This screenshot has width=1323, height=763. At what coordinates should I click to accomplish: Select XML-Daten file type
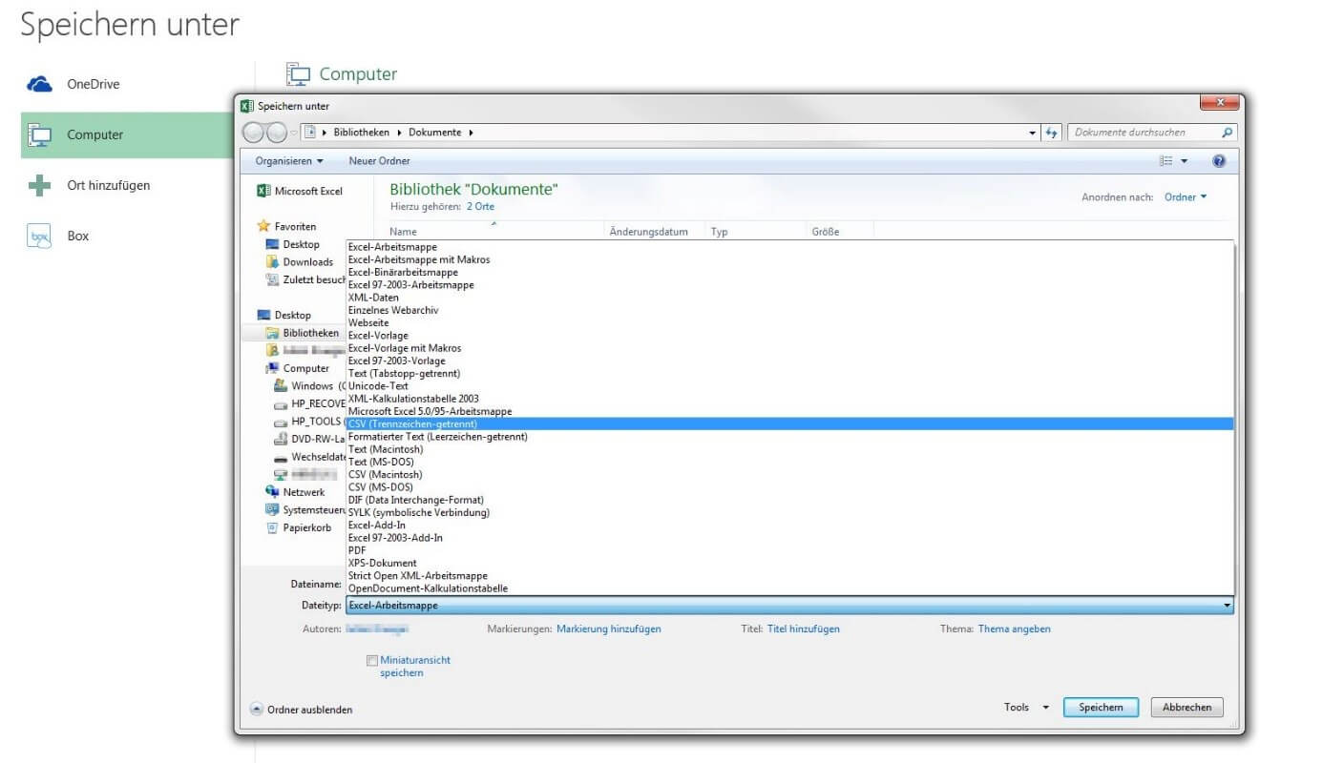(x=789, y=298)
